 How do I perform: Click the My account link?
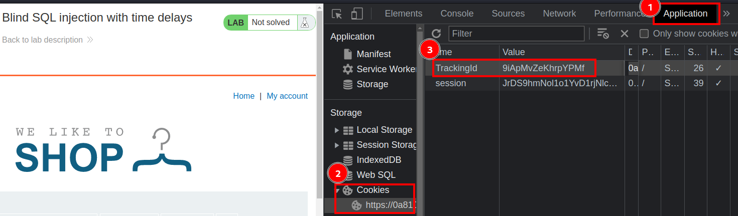(x=287, y=96)
